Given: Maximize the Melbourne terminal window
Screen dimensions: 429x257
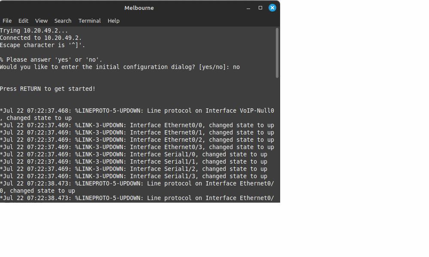Looking at the screenshot, I should 260,8.
